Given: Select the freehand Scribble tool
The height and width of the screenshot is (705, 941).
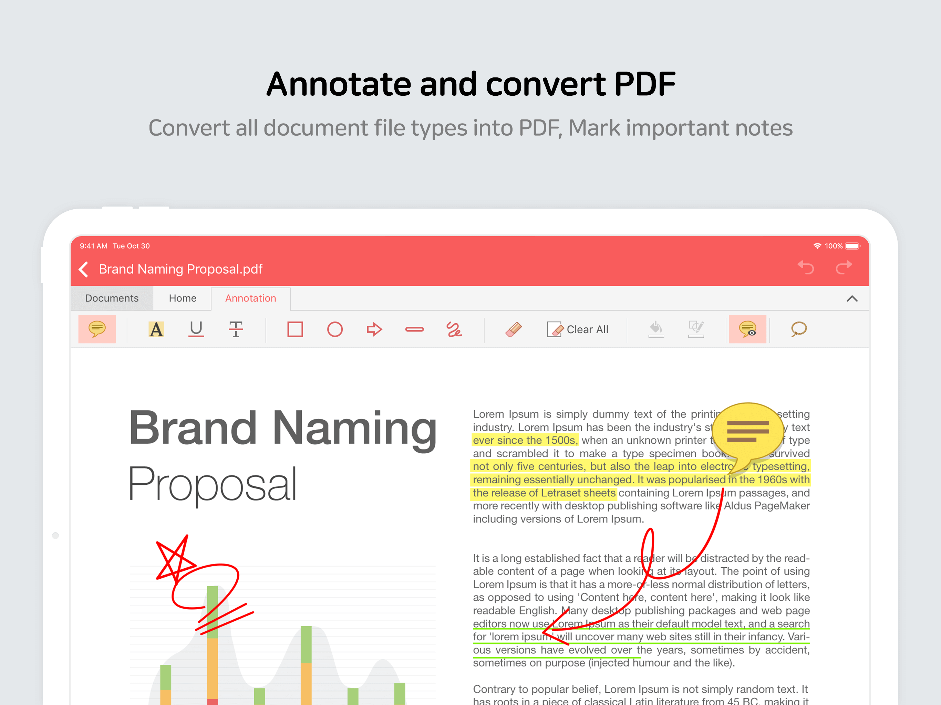Looking at the screenshot, I should pyautogui.click(x=454, y=329).
